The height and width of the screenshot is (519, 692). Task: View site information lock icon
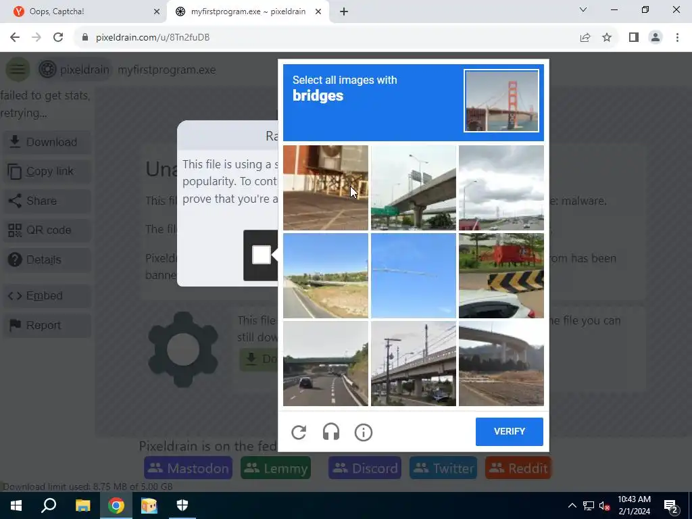tap(85, 38)
